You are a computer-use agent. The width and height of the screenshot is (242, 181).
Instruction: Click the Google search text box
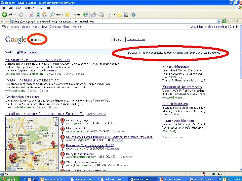69,40
